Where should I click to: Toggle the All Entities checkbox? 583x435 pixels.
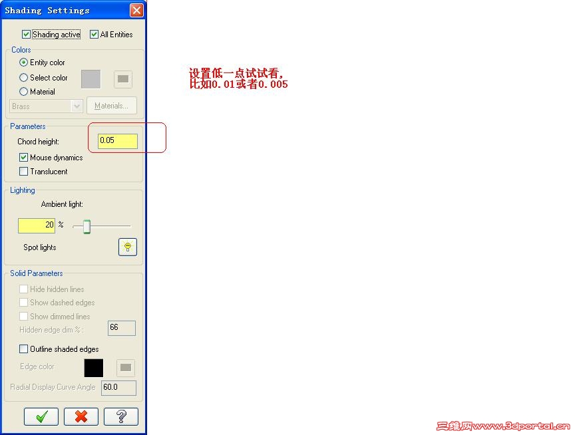pos(94,35)
